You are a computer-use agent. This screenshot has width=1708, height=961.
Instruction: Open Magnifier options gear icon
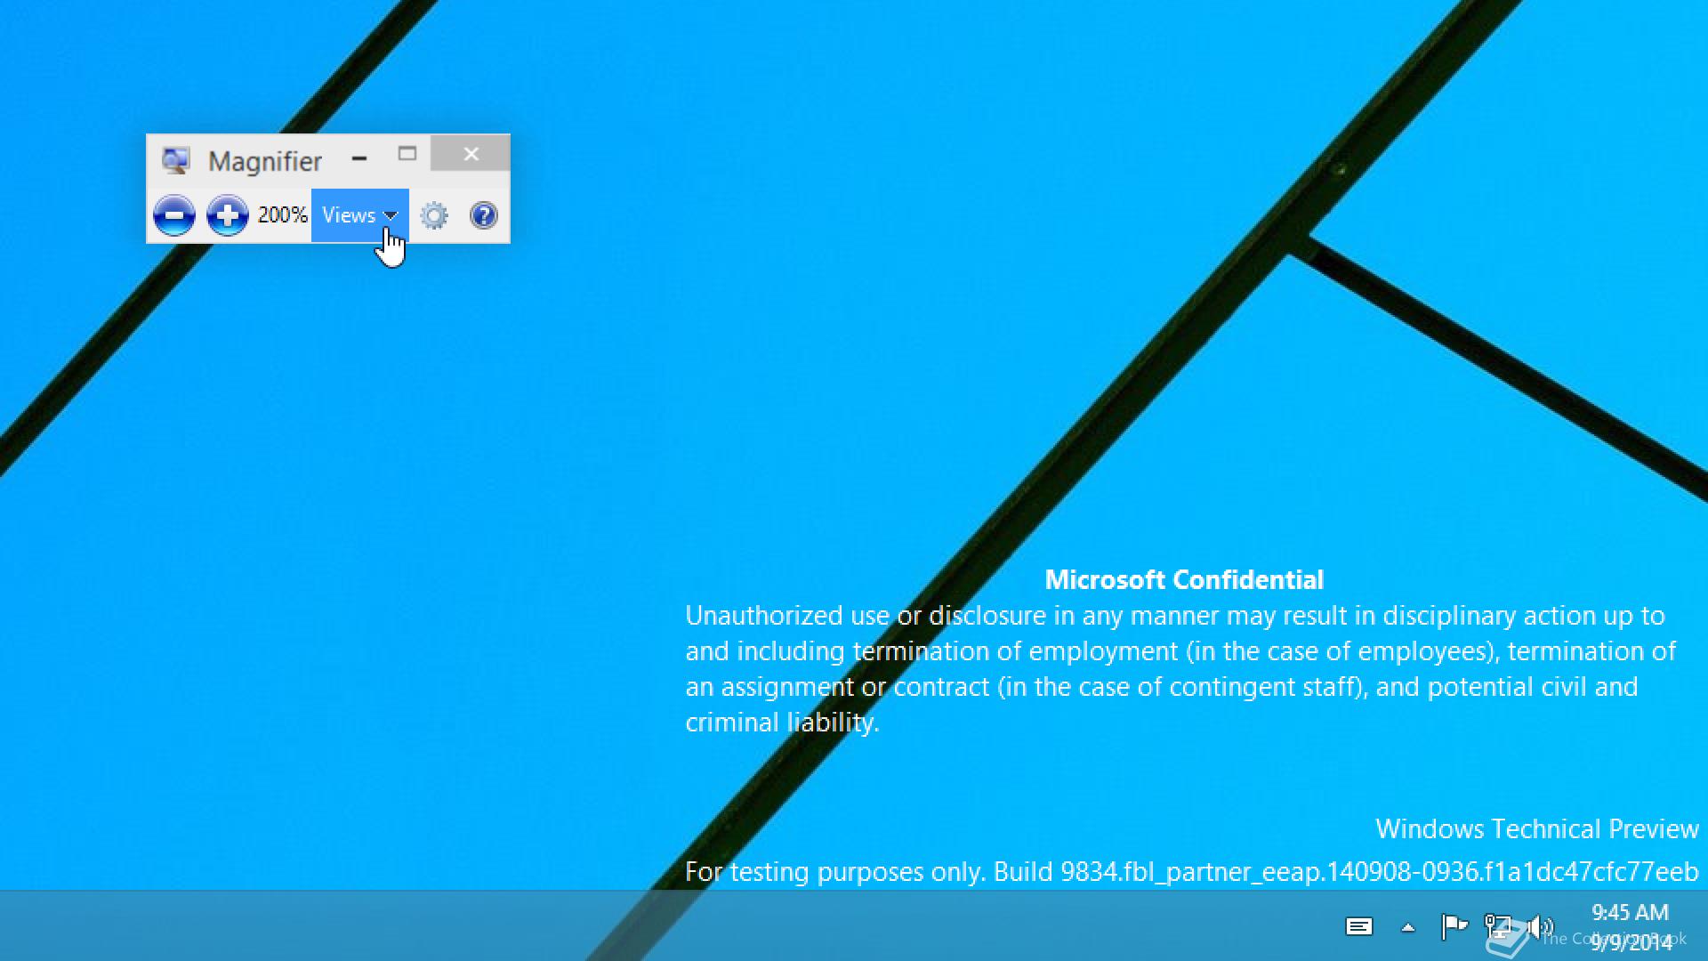[x=434, y=215]
